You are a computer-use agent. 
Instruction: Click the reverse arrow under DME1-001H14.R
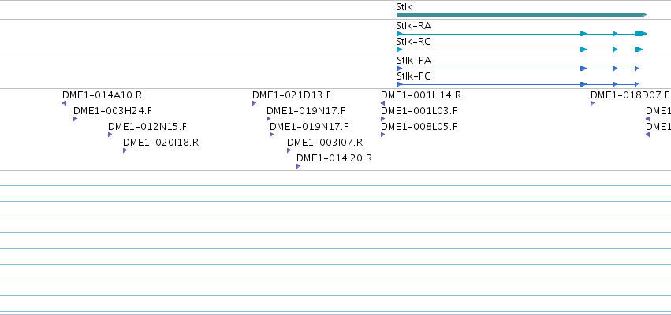382,103
